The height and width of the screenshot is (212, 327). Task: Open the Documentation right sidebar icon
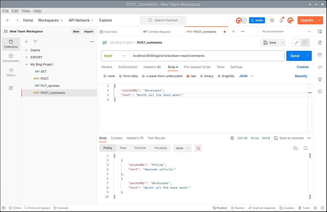point(320,43)
